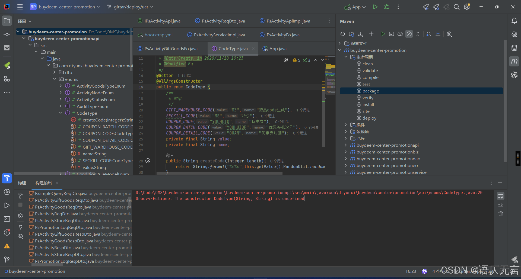This screenshot has width=521, height=279.
Task: Switch to the App.java editor tab
Action: (x=278, y=49)
